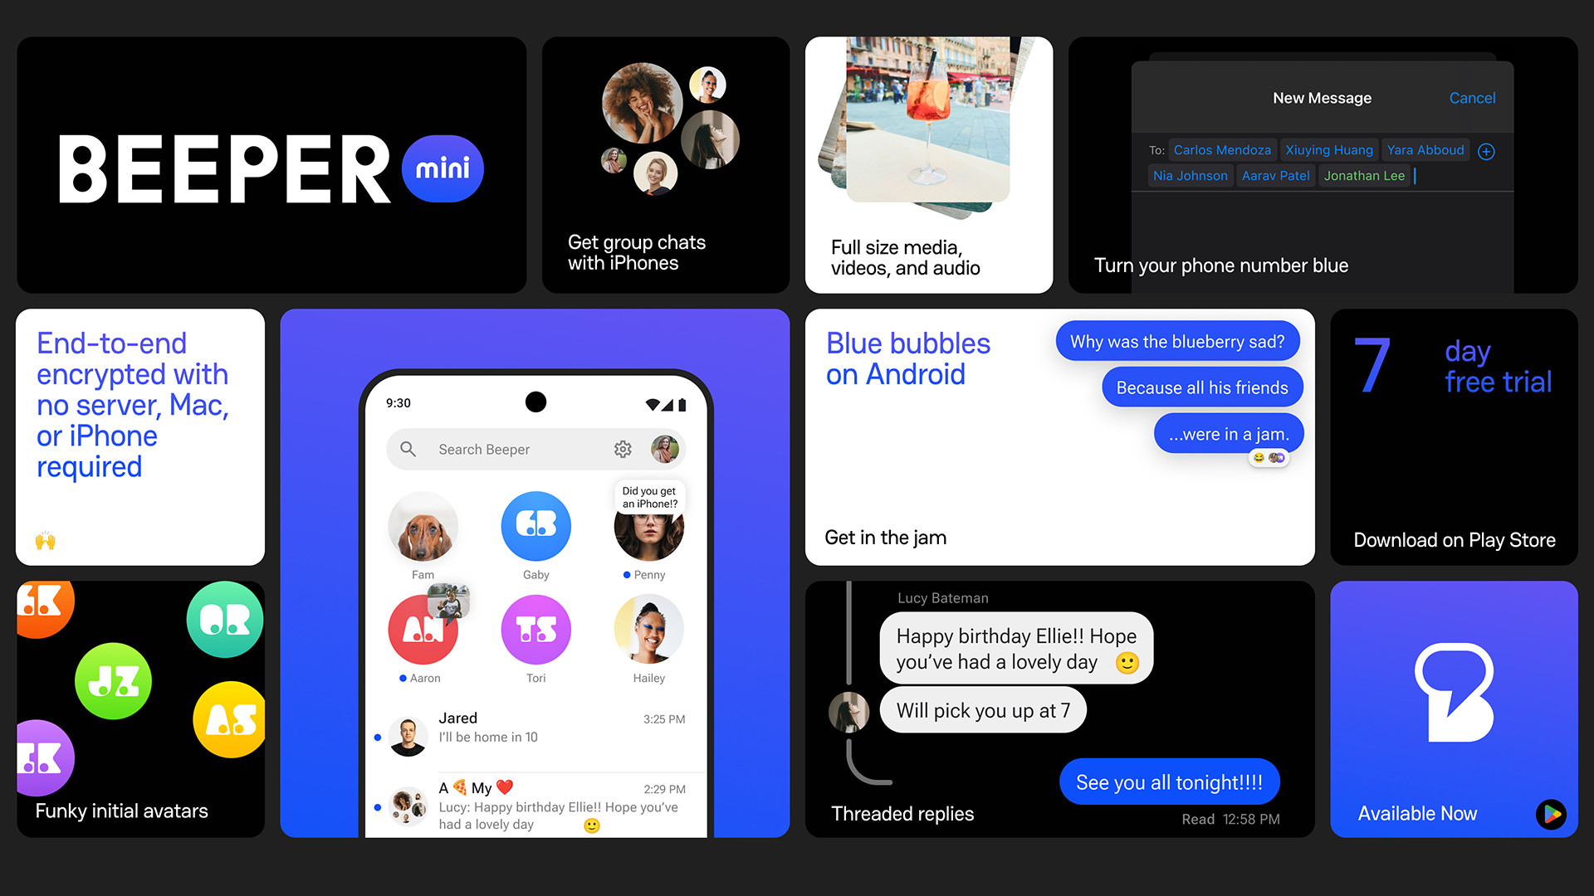
Task: Toggle the 7 day free trial option
Action: point(1456,437)
